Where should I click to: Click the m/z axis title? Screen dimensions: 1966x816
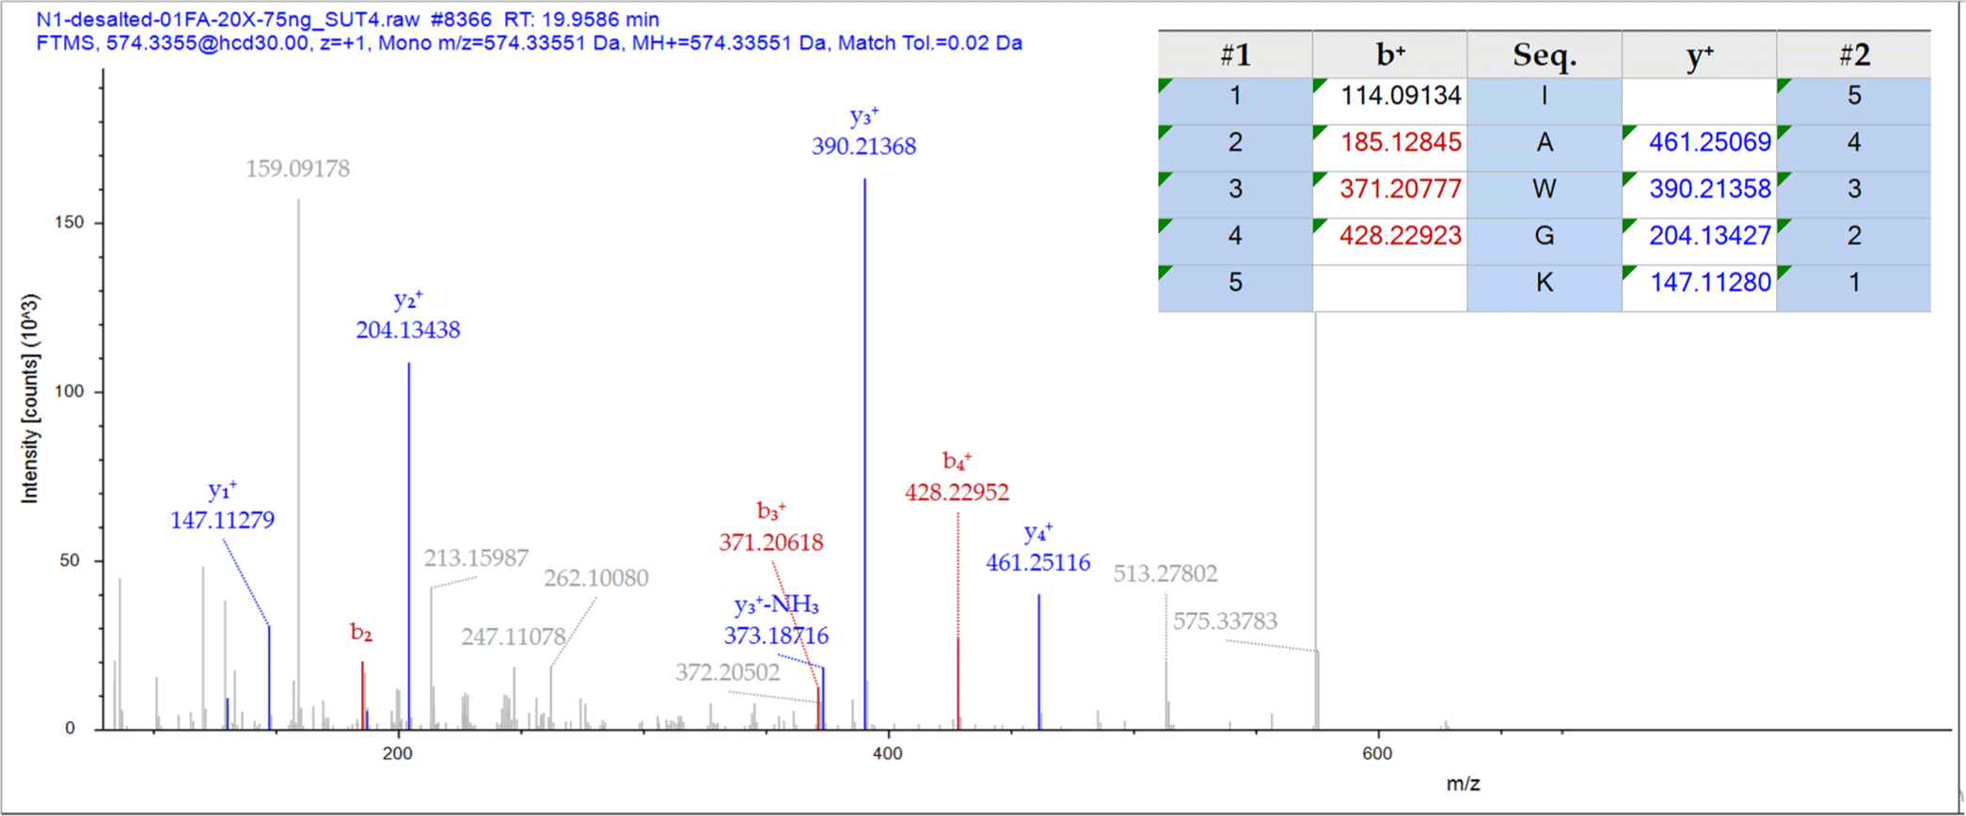tap(1463, 784)
